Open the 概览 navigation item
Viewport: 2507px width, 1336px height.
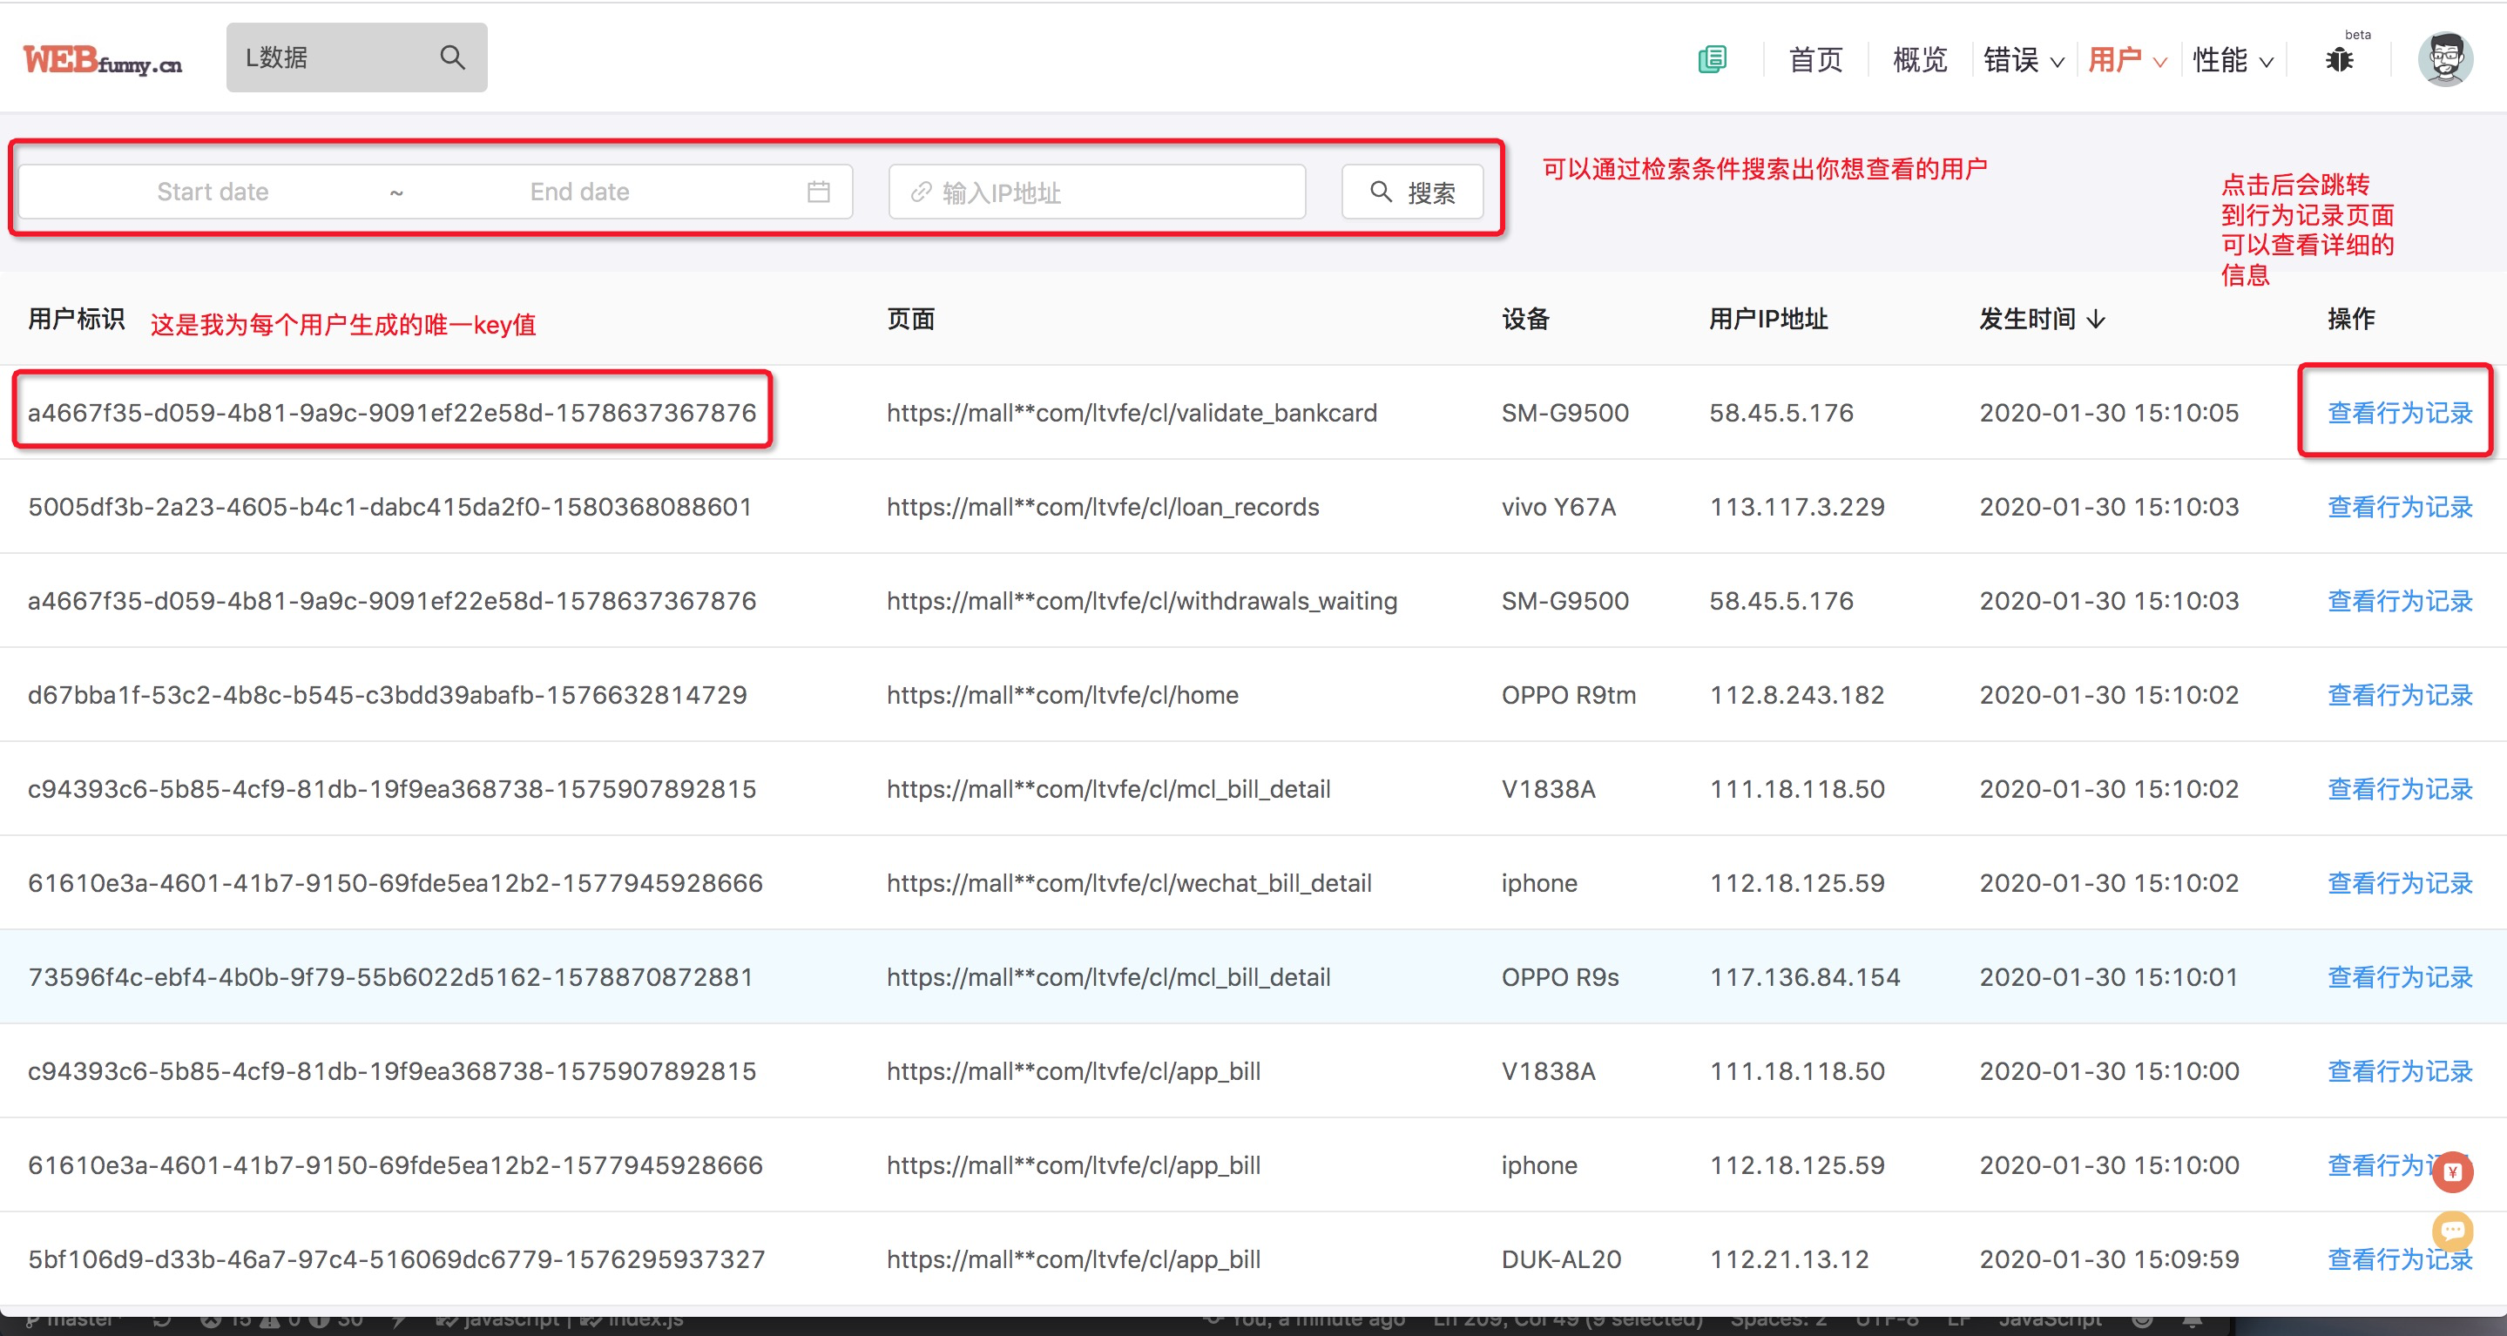(x=1919, y=60)
